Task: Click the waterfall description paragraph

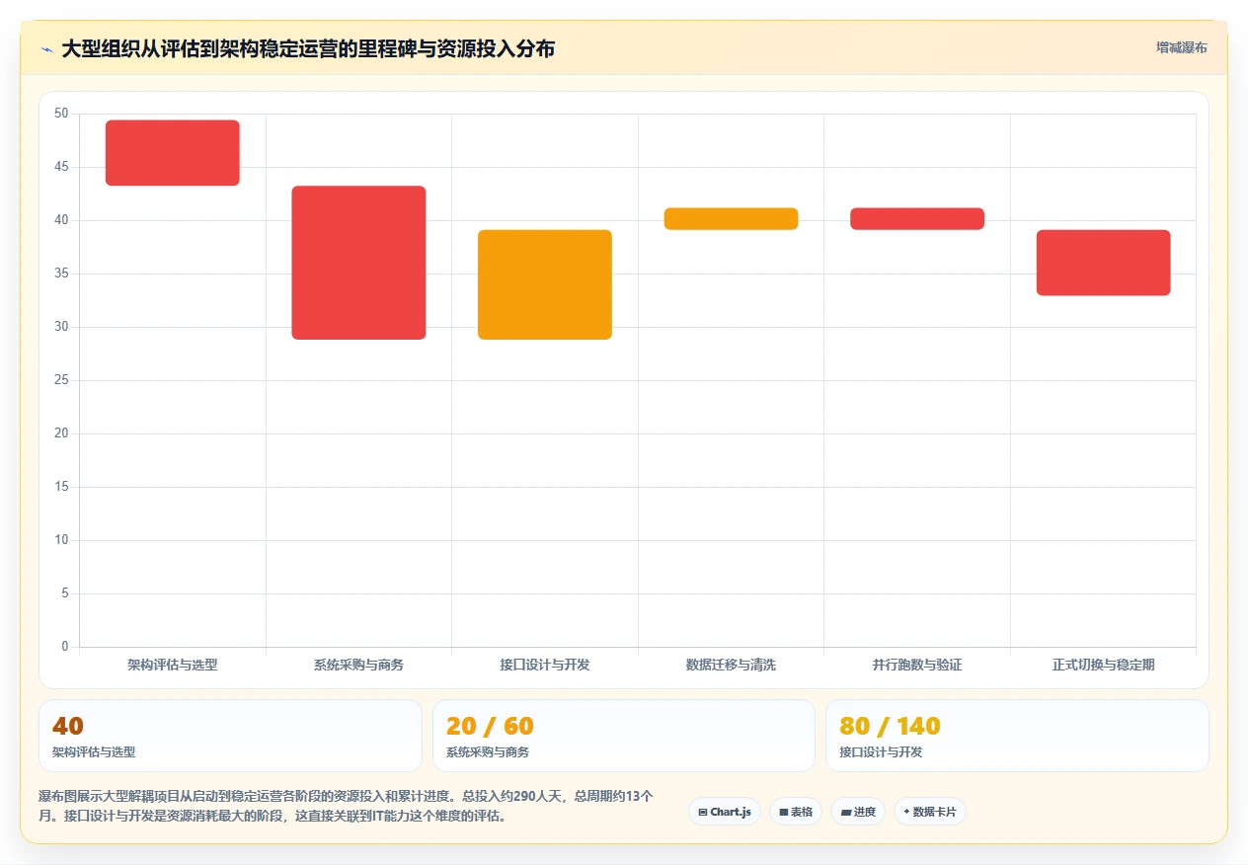Action: tap(346, 806)
